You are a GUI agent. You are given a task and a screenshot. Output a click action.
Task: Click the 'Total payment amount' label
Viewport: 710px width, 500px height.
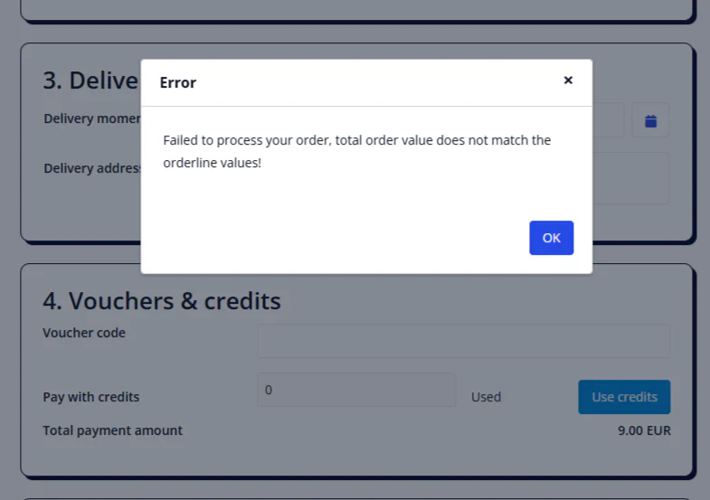click(113, 430)
